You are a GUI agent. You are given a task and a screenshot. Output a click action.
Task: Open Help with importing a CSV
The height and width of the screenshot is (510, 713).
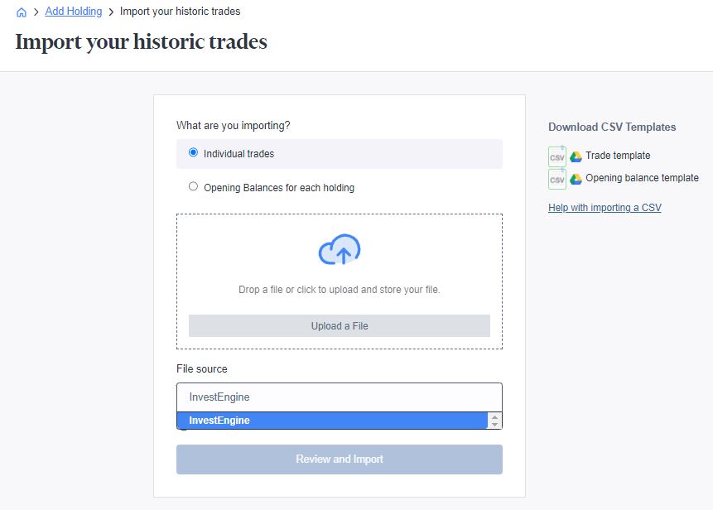(x=605, y=207)
